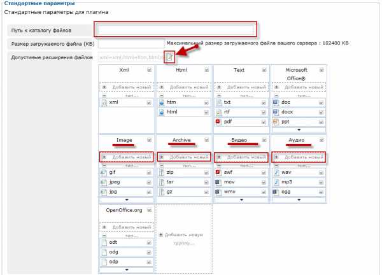Select the html file type icon

click(x=162, y=112)
